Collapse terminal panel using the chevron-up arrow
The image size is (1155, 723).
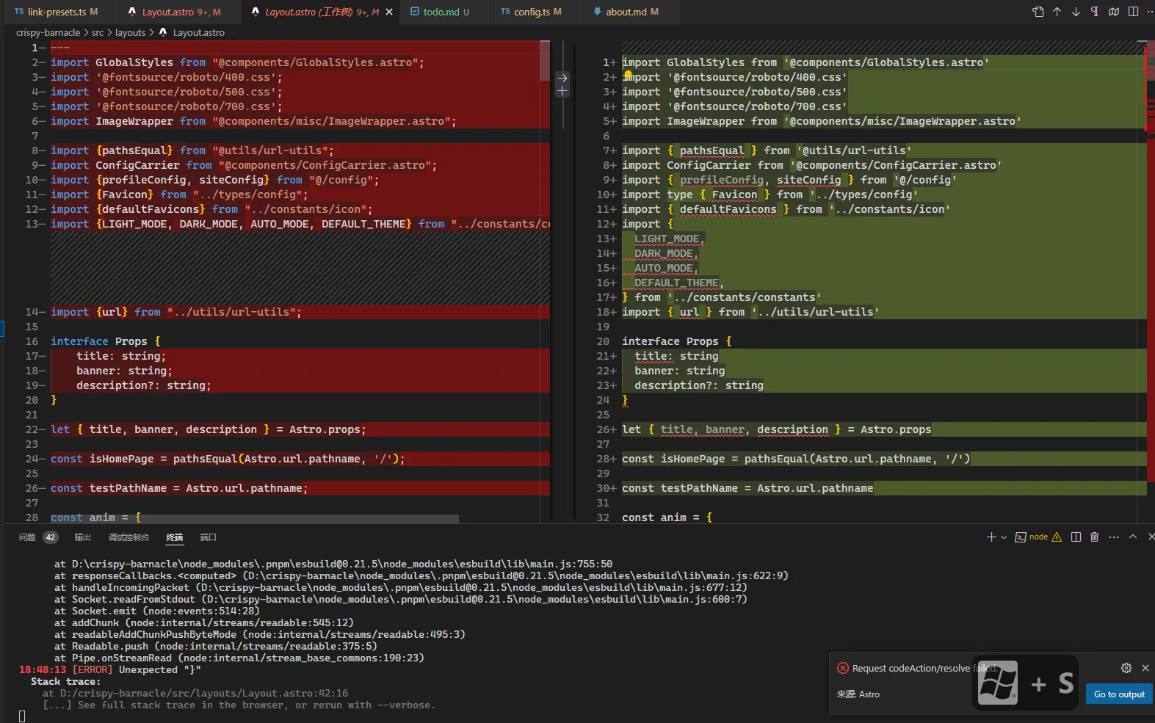1133,537
